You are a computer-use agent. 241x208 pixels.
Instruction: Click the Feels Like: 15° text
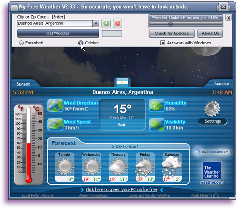point(122,118)
